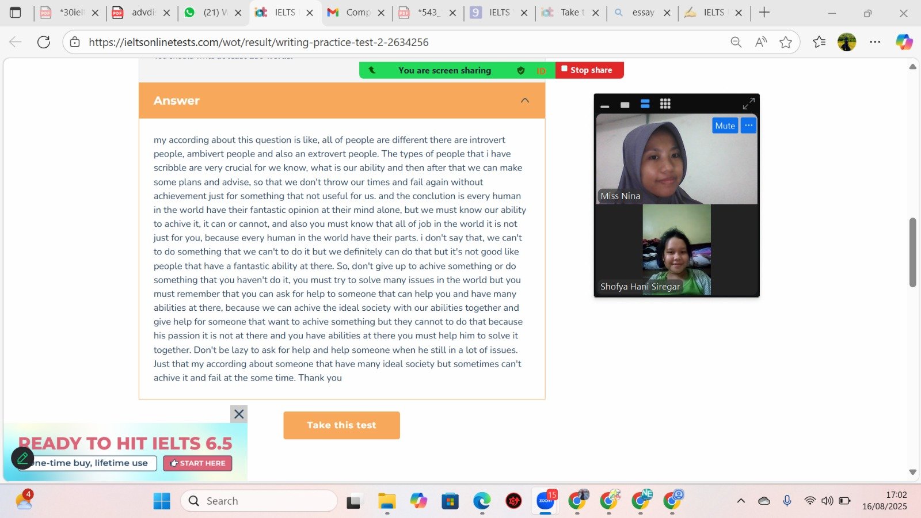921x518 pixels.
Task: Click the green pencil annotate icon
Action: click(22, 458)
